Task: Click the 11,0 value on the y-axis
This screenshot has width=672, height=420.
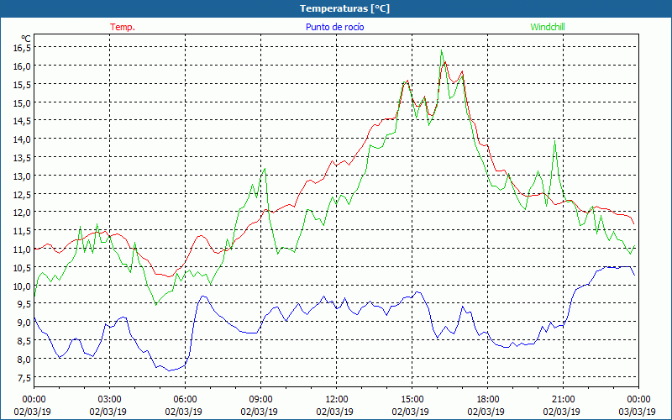Action: (22, 249)
